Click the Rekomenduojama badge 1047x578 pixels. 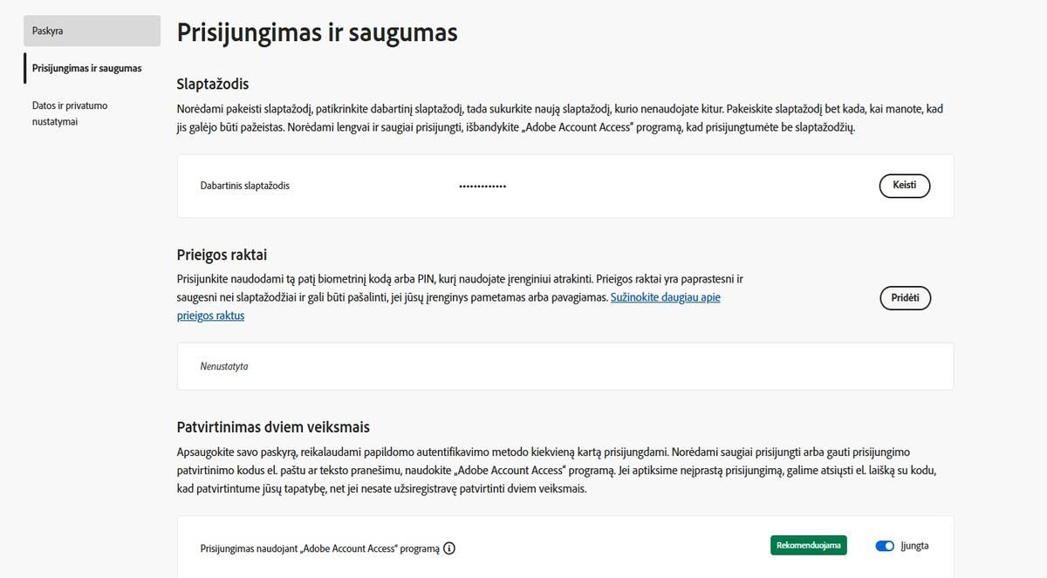click(808, 544)
